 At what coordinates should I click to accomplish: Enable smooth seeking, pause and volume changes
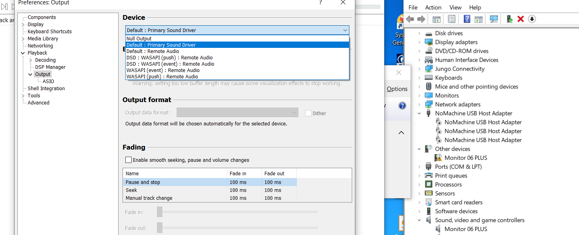coord(128,160)
